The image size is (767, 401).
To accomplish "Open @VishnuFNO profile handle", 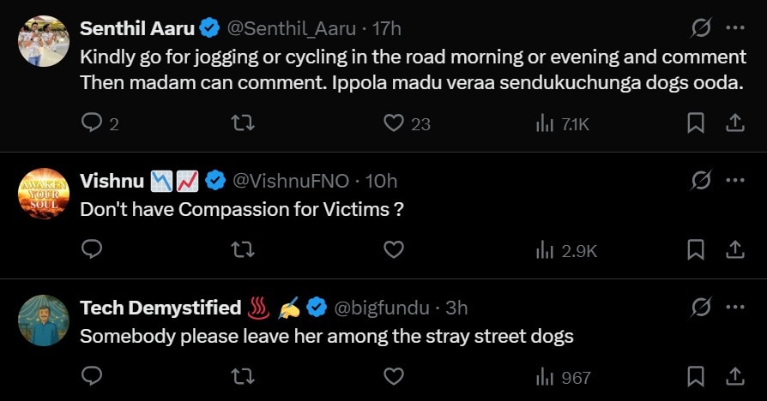I will pos(291,181).
